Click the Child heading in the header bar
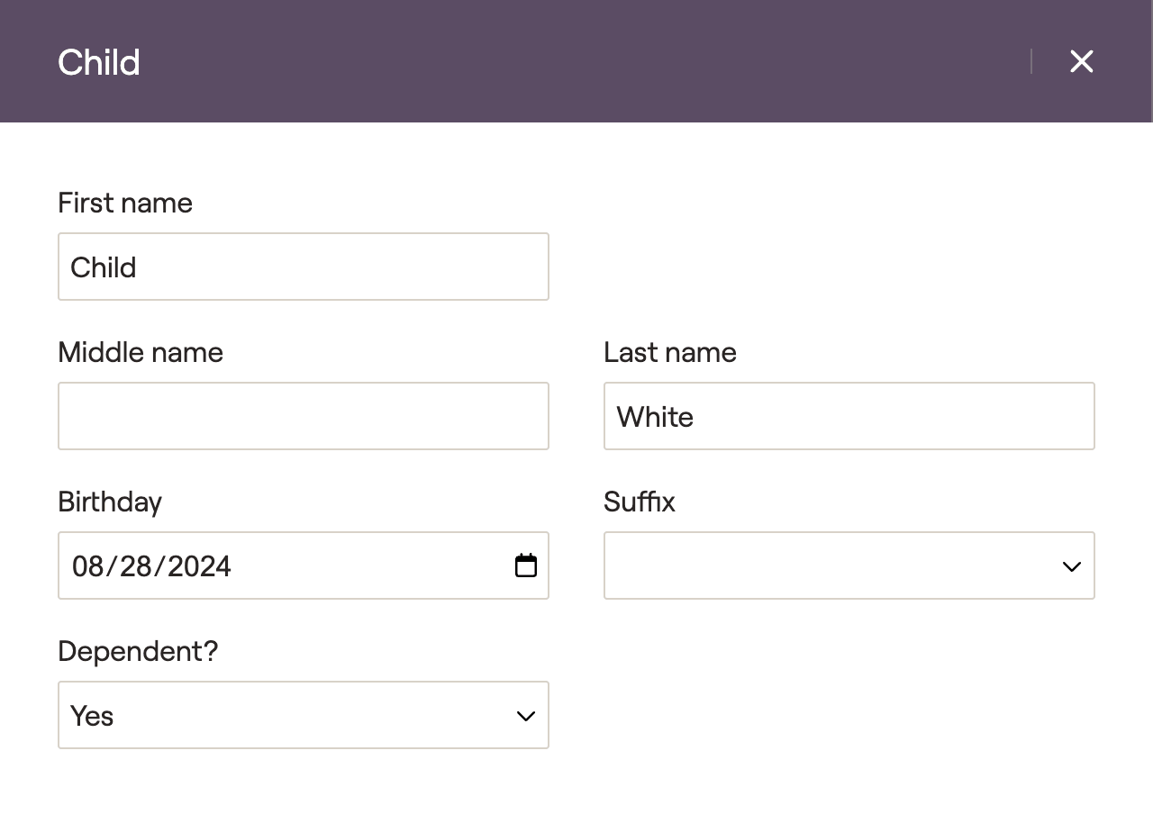 tap(99, 62)
